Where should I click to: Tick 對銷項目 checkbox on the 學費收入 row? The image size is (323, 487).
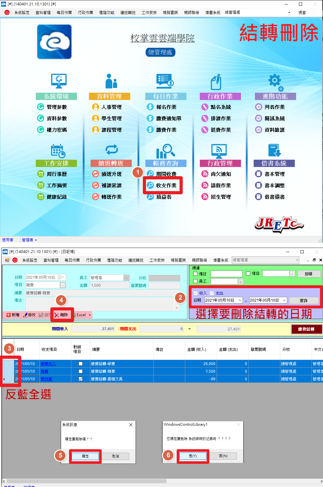pos(80,364)
